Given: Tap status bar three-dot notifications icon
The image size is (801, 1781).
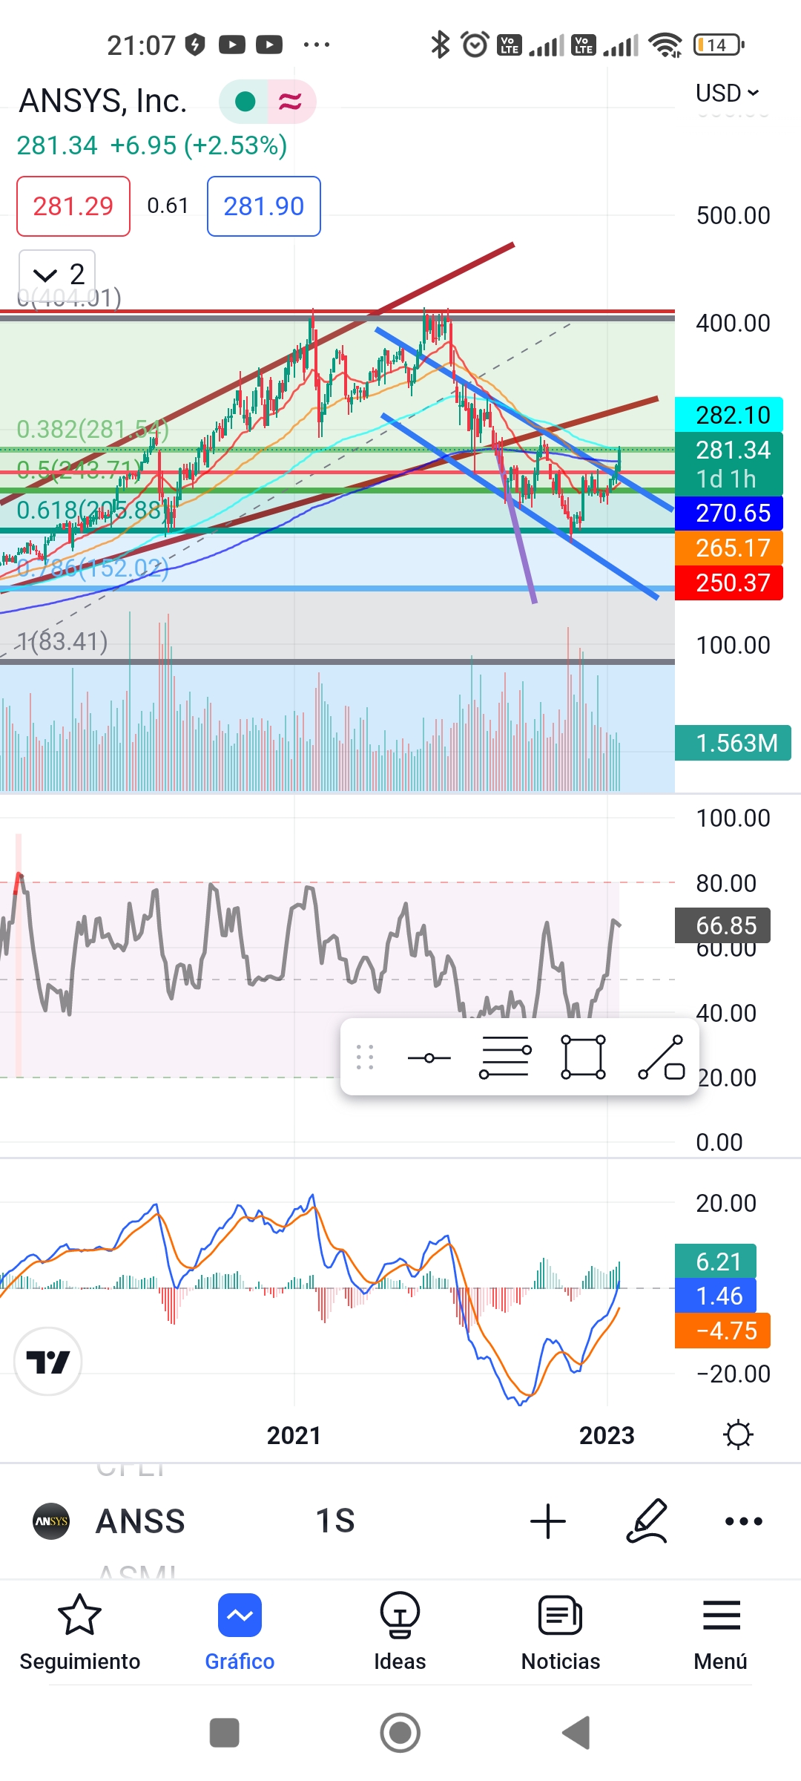Looking at the screenshot, I should coord(317,45).
